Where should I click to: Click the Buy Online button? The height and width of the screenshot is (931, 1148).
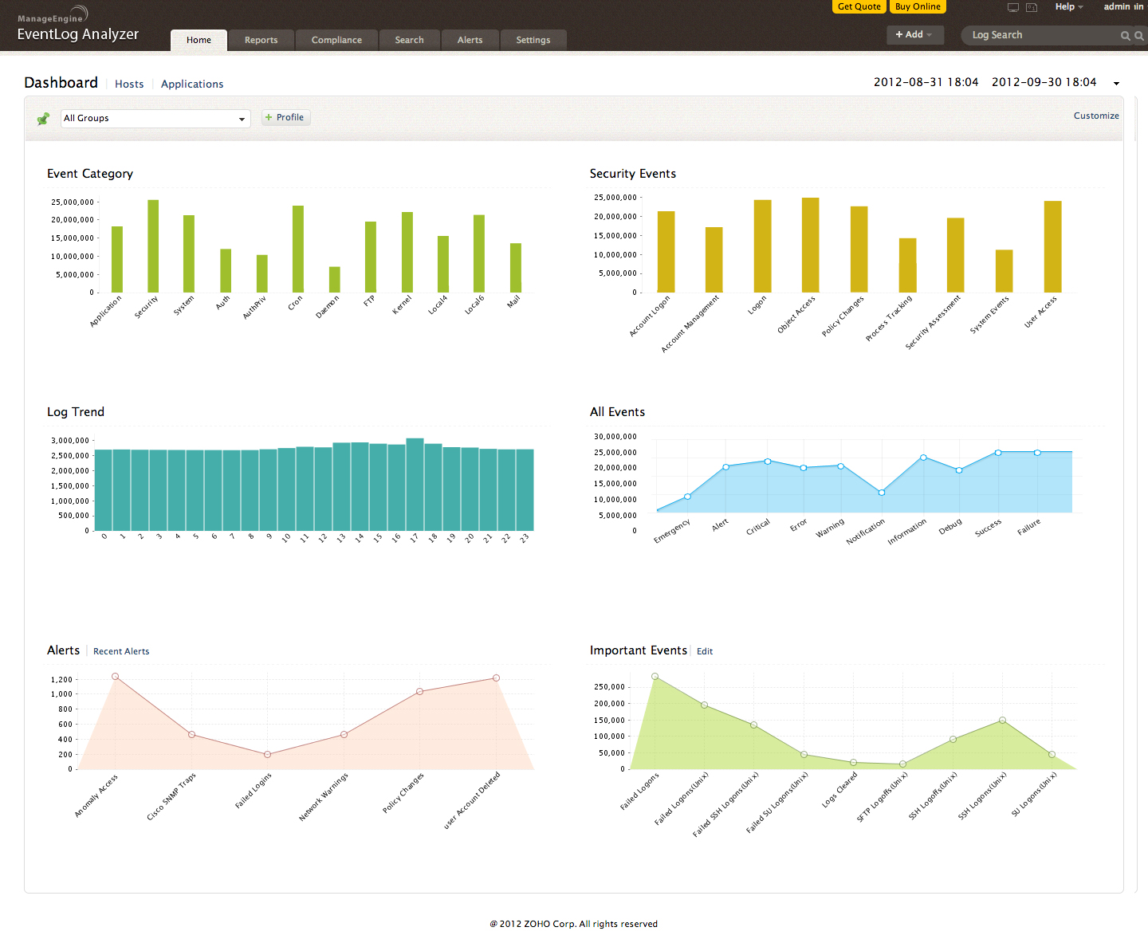(x=918, y=7)
